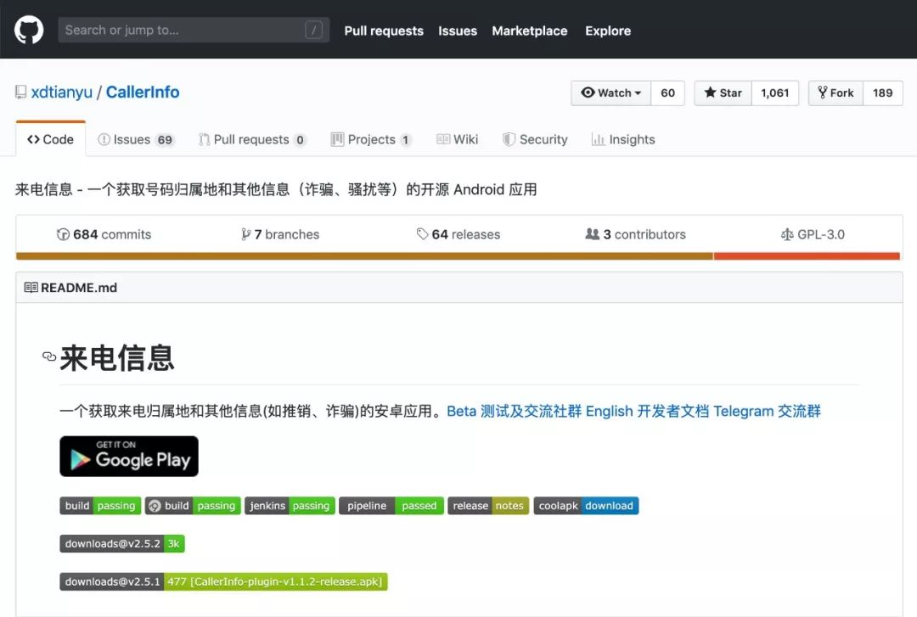Screen dimensions: 917x617
Task: Open the Telegram 交流群 link
Action: 768,411
